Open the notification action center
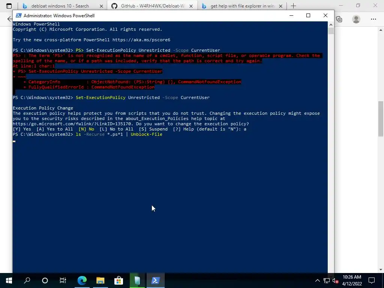The width and height of the screenshot is (384, 288). pyautogui.click(x=372, y=280)
